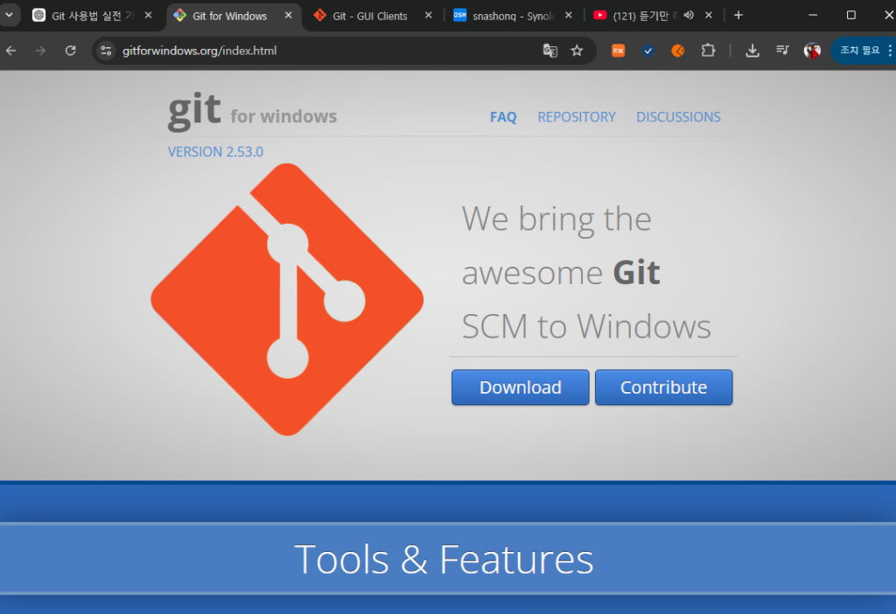Click the blue checkmark extension icon

point(648,51)
